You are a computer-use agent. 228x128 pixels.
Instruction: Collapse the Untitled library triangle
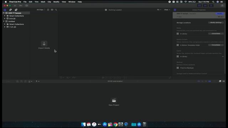coord(4,21)
